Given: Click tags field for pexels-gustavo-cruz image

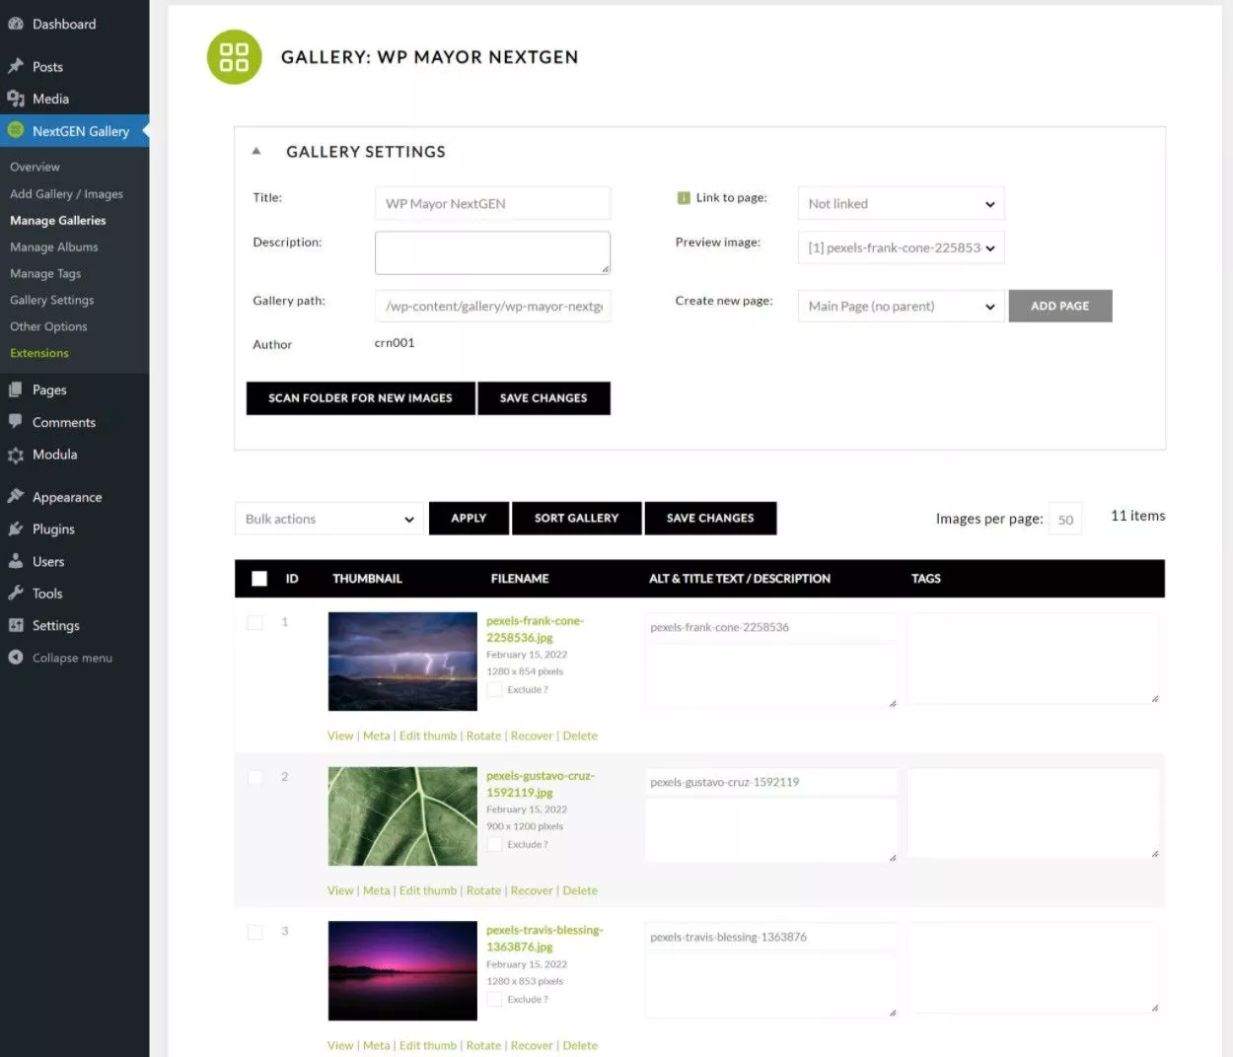Looking at the screenshot, I should point(1033,813).
